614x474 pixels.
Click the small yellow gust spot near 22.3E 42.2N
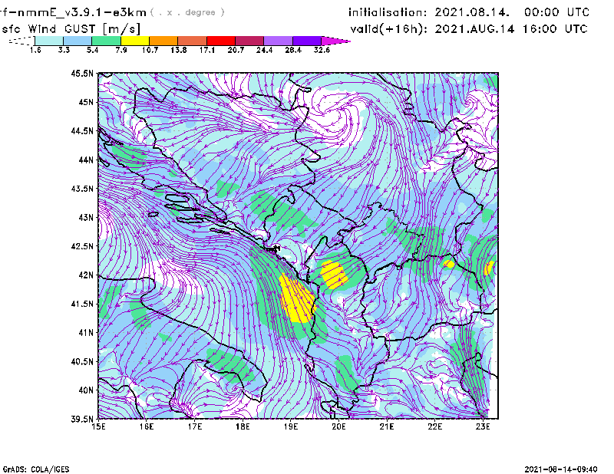coord(449,264)
